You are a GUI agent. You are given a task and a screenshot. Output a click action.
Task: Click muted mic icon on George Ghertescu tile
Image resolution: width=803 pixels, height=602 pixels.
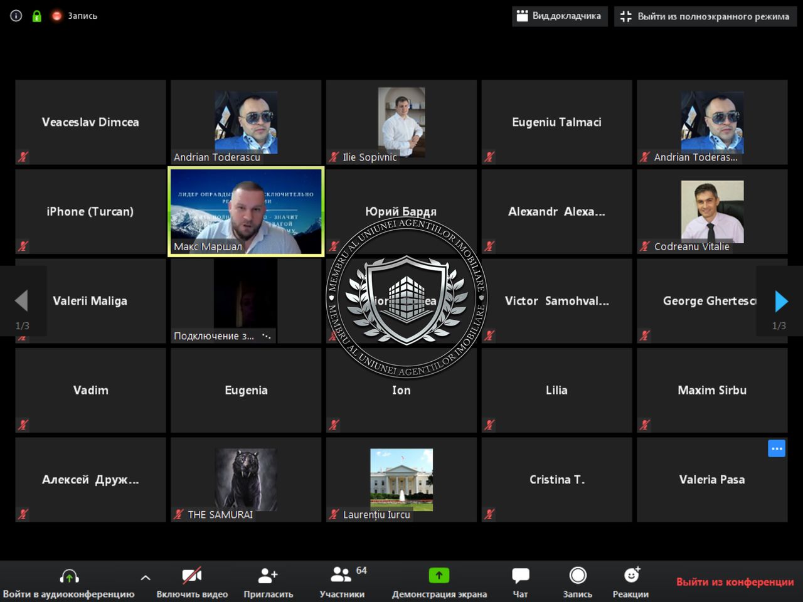[644, 335]
